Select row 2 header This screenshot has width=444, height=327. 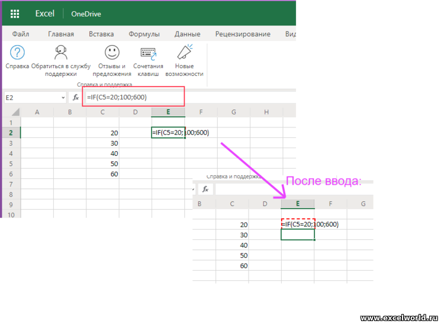click(11, 133)
